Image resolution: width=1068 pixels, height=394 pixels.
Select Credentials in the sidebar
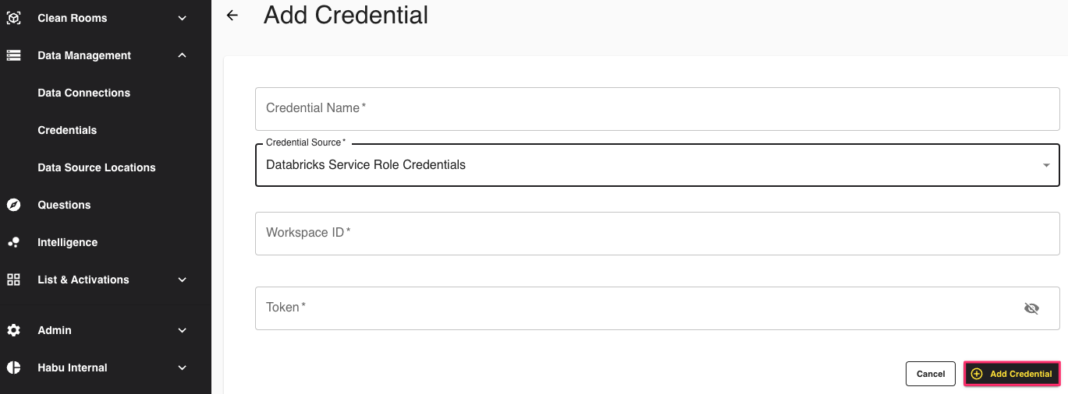[x=67, y=130]
